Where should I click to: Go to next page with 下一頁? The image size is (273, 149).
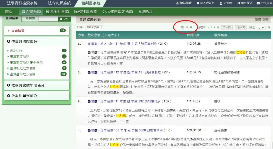[x=227, y=28]
